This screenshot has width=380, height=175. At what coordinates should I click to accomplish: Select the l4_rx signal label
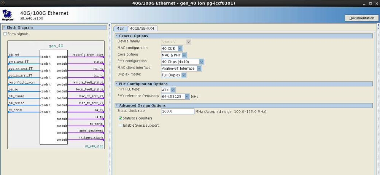(99, 110)
